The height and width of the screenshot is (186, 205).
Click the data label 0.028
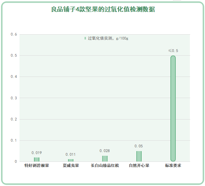[105, 151]
